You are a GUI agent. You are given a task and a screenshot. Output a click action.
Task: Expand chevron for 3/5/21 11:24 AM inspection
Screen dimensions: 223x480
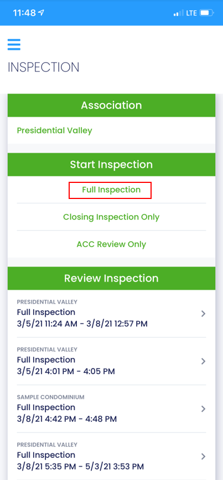pyautogui.click(x=203, y=314)
